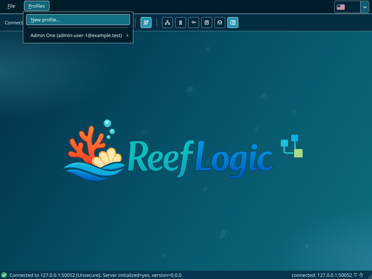This screenshot has height=279, width=372.
Task: Click the US flag language icon
Action: 341,7
